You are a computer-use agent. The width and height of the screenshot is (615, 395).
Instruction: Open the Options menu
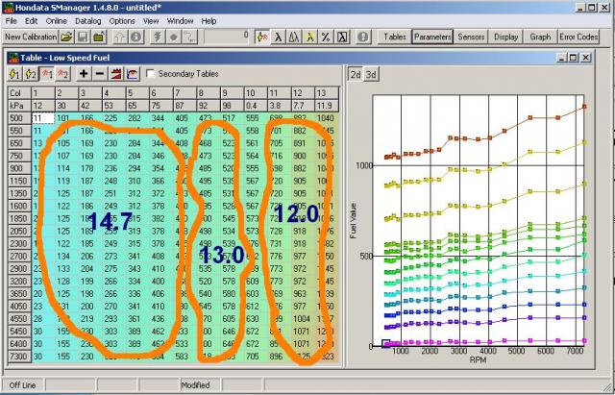coord(122,20)
